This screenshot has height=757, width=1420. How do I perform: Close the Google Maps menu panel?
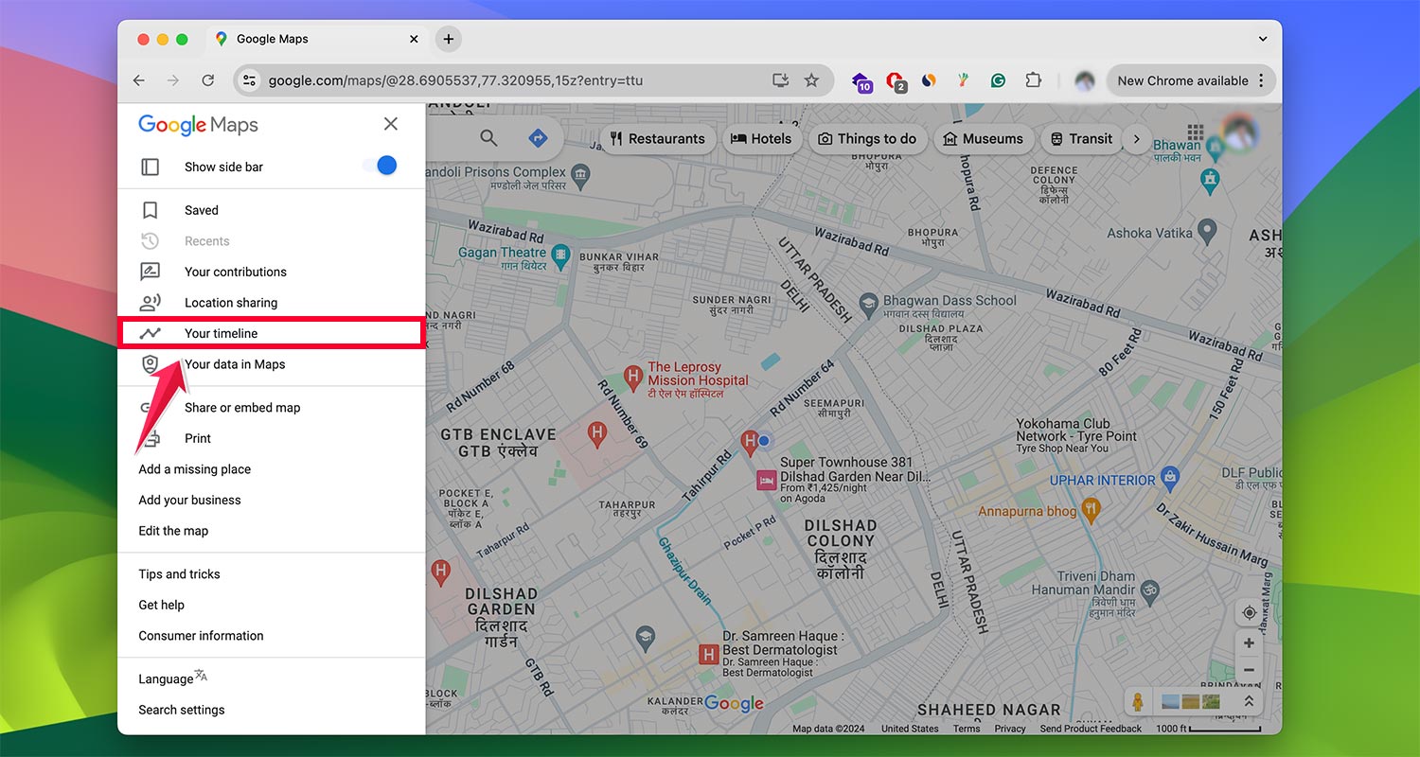tap(390, 124)
